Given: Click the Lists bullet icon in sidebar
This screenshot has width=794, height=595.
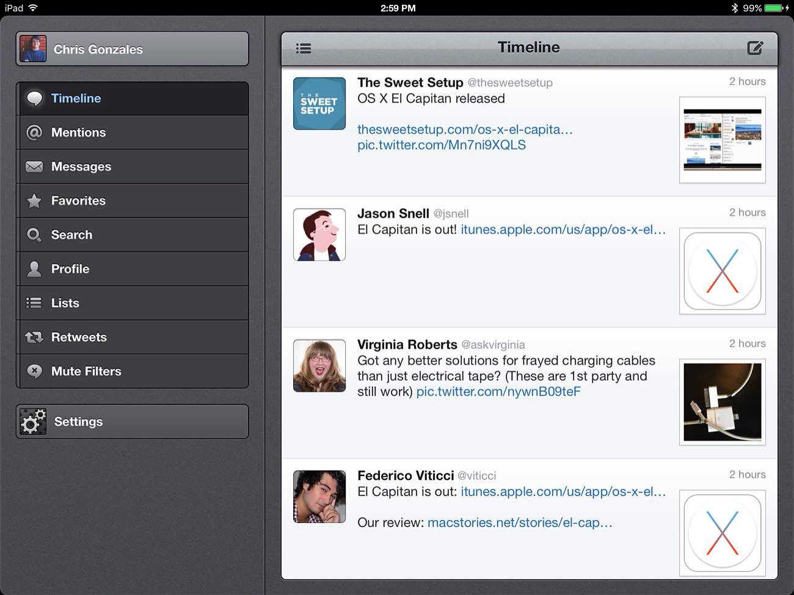Looking at the screenshot, I should click(x=34, y=303).
